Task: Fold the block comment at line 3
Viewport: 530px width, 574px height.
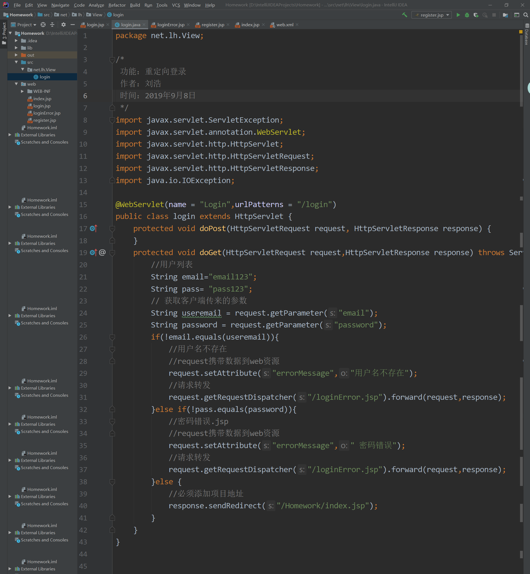Action: (112, 60)
